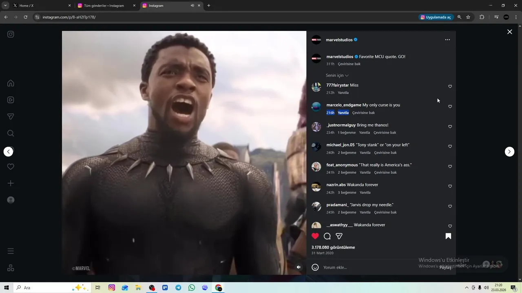Mute the active Instagram tab audio icon
Image resolution: width=522 pixels, height=293 pixels.
point(192,6)
